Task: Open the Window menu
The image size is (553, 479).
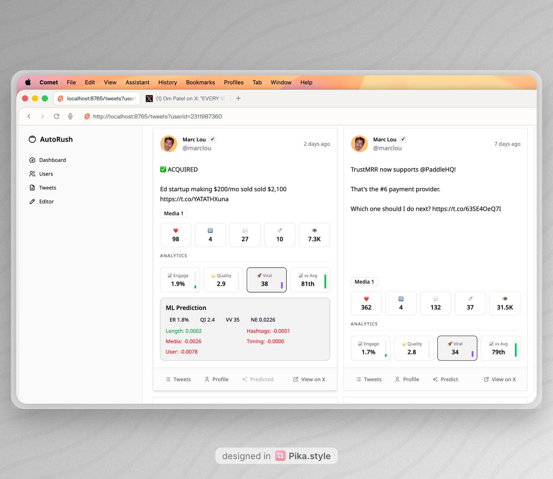Action: coord(281,82)
